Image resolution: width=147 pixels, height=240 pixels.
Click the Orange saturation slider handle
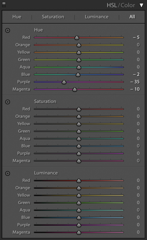click(x=79, y=116)
